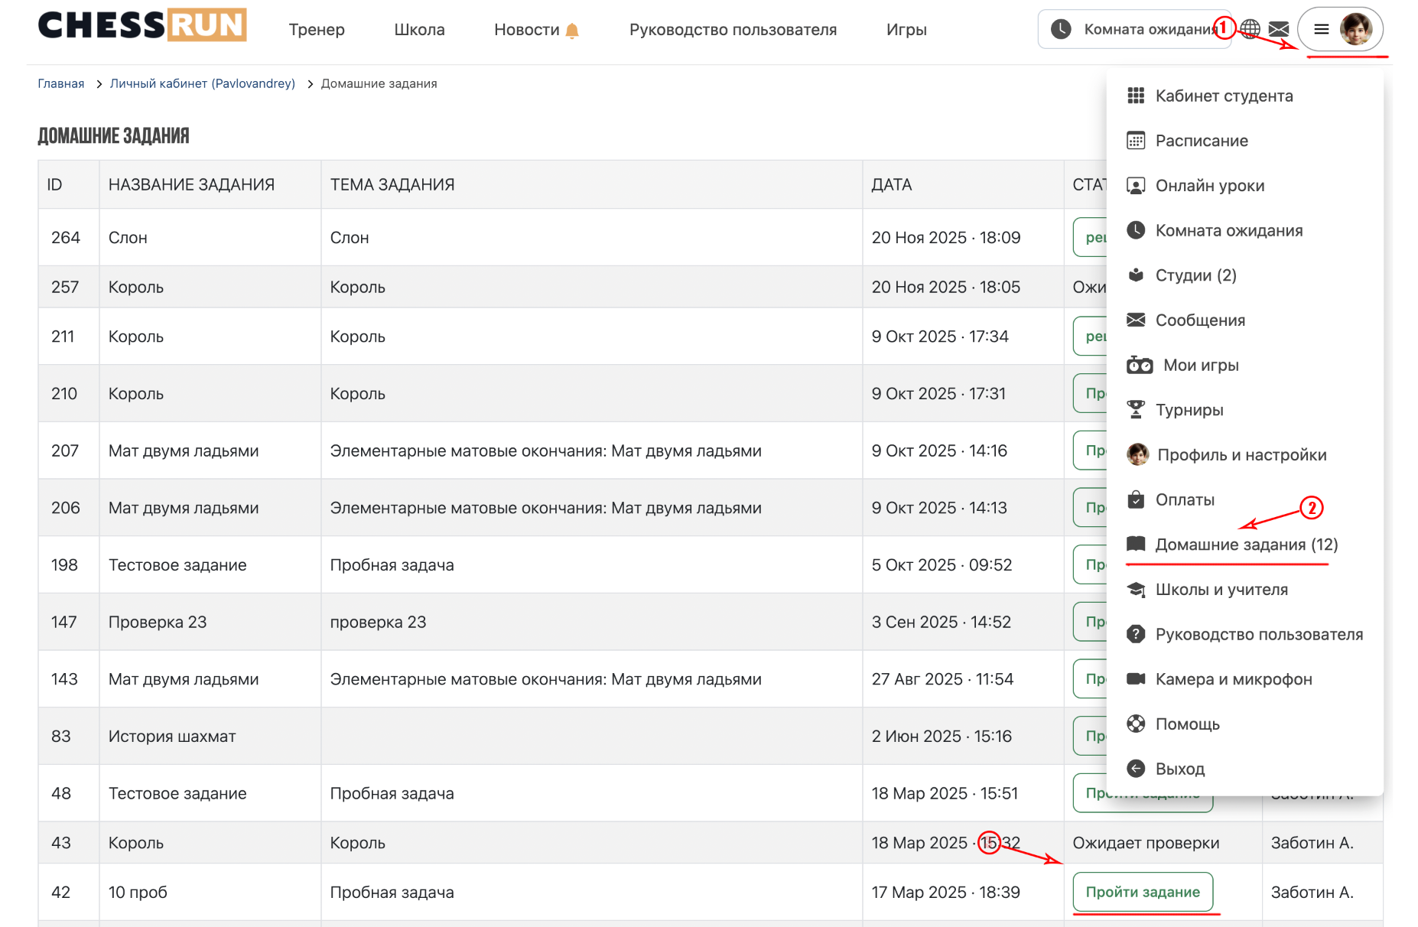Screen dimensions: 1418x927
Task: Click the grid icon beside Кабинет студента
Action: point(1136,96)
